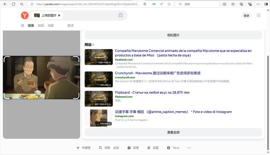
Task: Expand the 网站 section chevron
Action: click(93, 45)
